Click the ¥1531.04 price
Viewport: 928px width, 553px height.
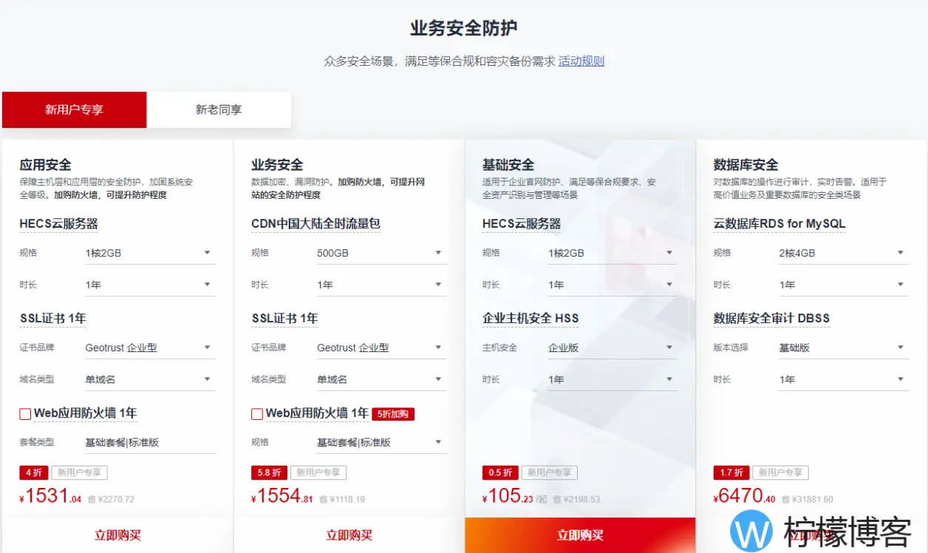tap(51, 496)
